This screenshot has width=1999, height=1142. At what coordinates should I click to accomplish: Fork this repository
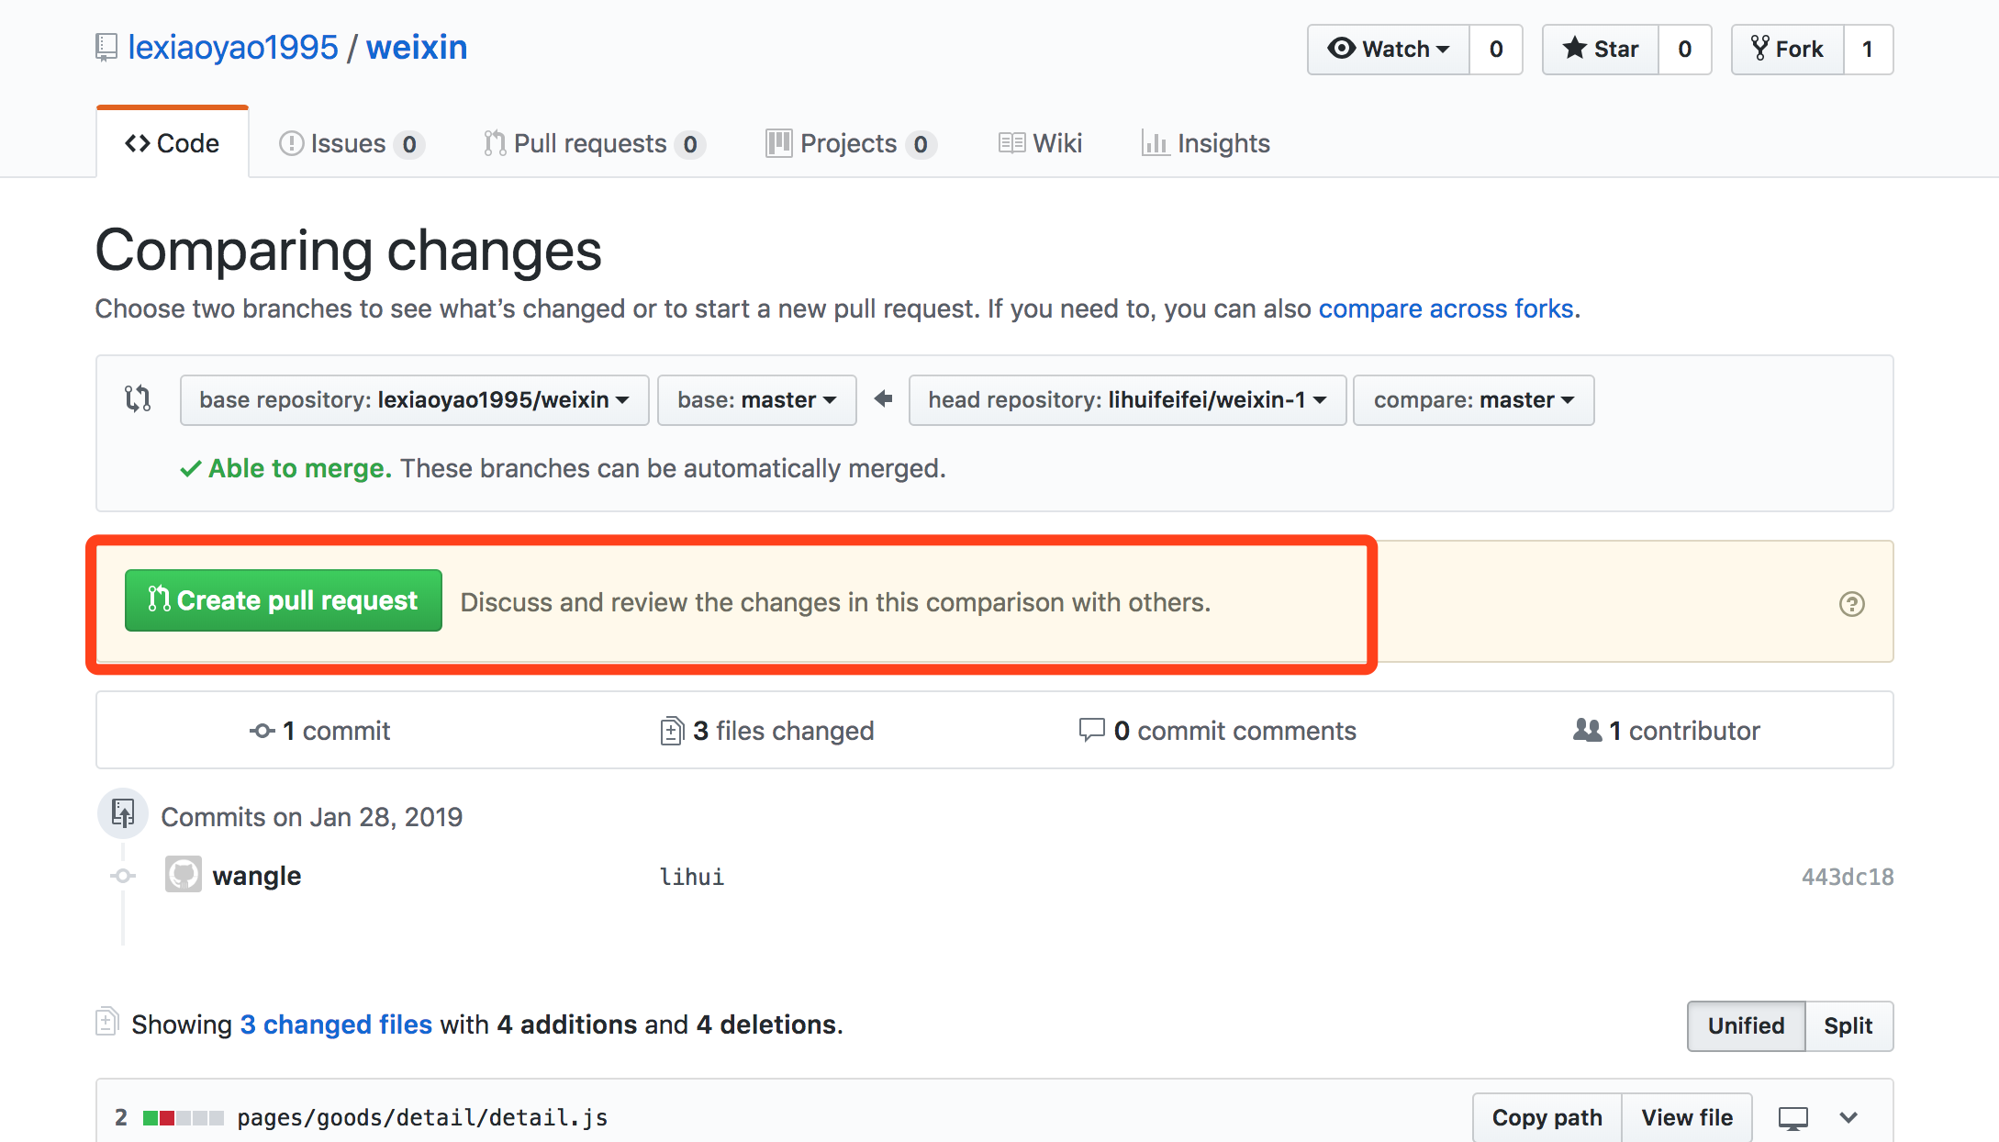click(1787, 50)
